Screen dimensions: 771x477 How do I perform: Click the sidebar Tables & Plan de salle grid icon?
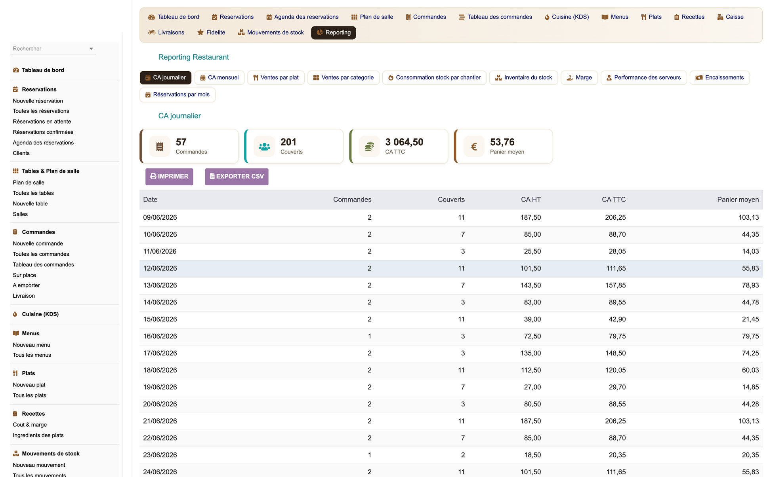pyautogui.click(x=16, y=171)
